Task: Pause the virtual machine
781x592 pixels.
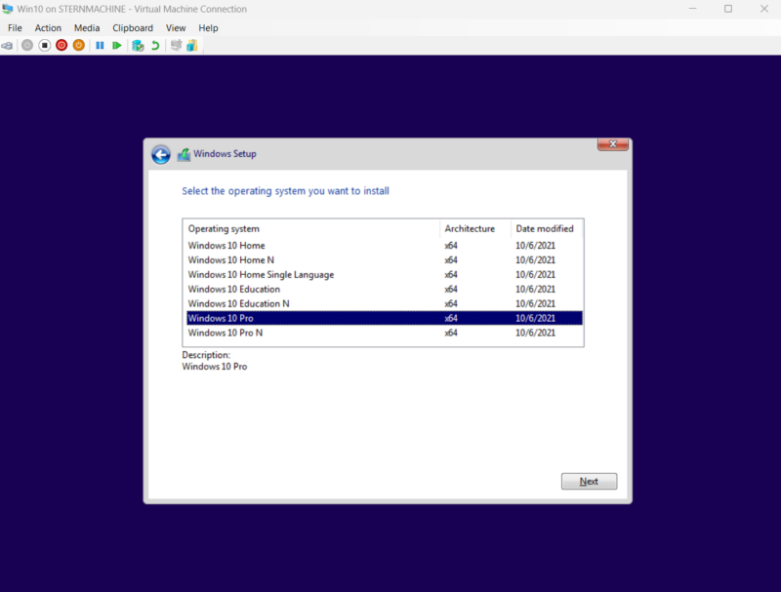Action: [100, 45]
